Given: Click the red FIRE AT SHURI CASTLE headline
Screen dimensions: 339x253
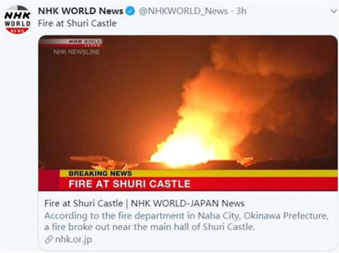Looking at the screenshot, I should click(x=129, y=184).
